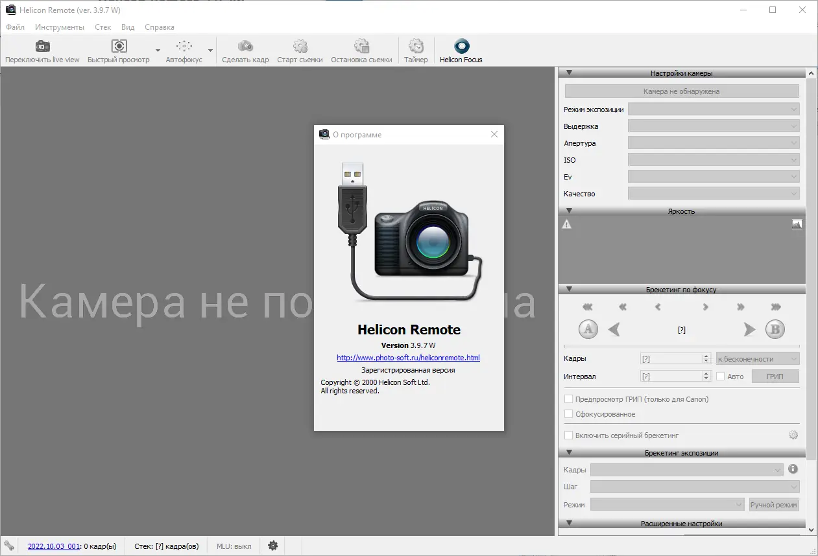Collapse the Расширенные настройки panel
Image resolution: width=818 pixels, height=556 pixels.
point(569,524)
